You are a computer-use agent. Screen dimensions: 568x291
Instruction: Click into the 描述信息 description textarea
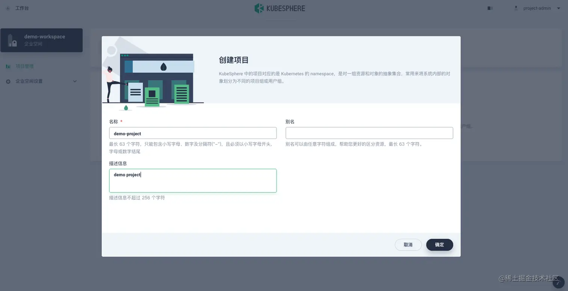193,181
